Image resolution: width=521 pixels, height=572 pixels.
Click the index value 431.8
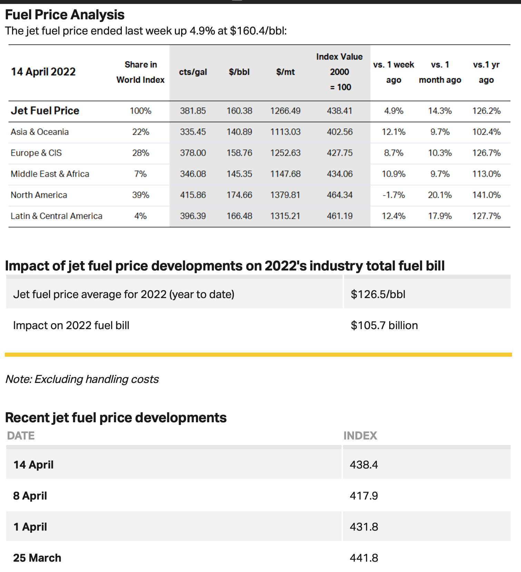point(364,527)
